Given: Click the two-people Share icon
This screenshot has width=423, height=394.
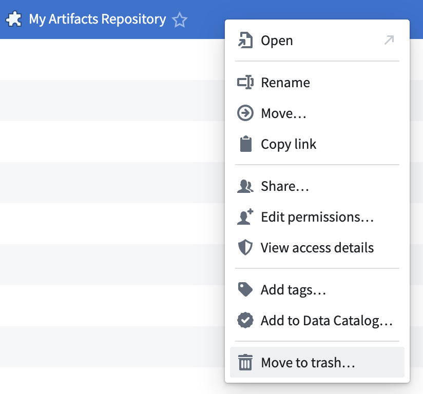Looking at the screenshot, I should pyautogui.click(x=245, y=186).
